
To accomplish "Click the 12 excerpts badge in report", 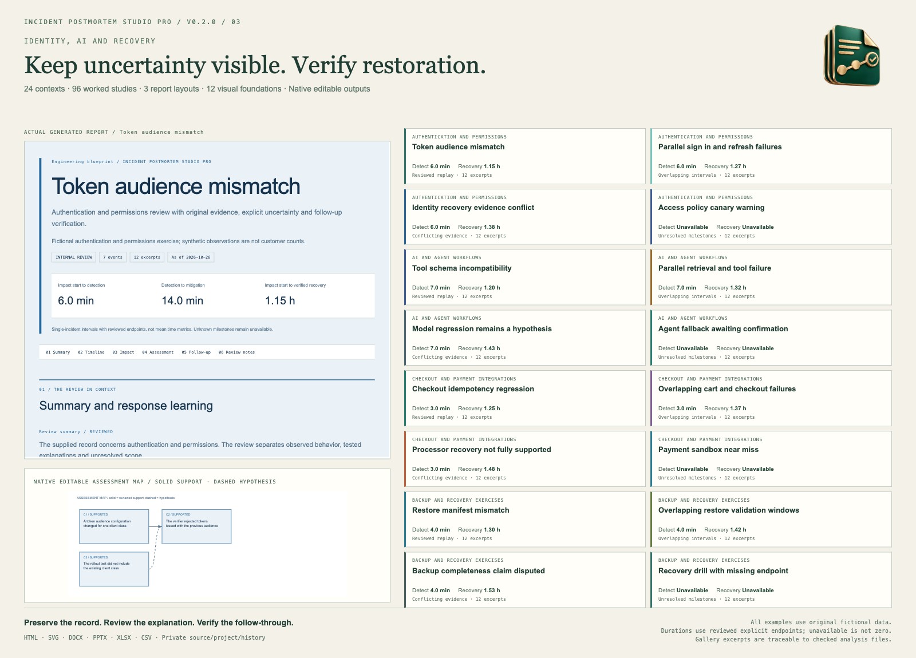I will point(147,257).
